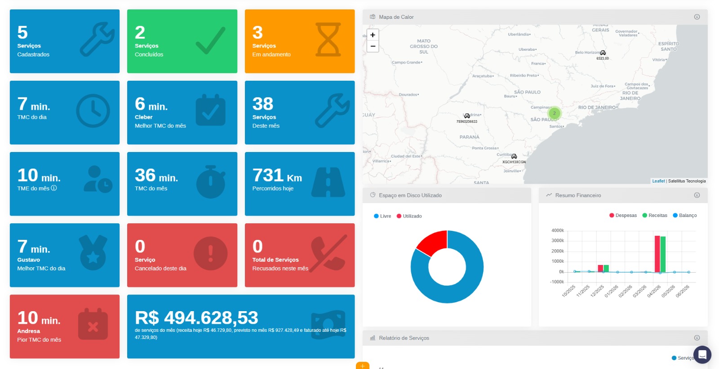Open the Serviços Cadastrados card
Viewport: 719px width, 369px height.
65,41
